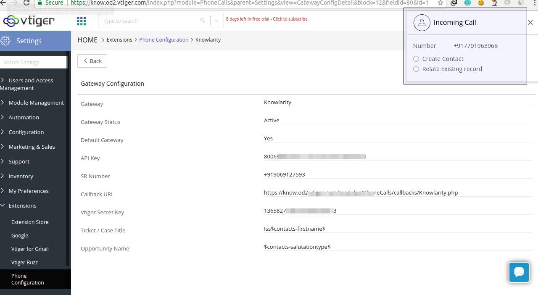Screen dimensions: 538x295
Task: Click Phone Configuration breadcrumb link
Action: pos(164,40)
